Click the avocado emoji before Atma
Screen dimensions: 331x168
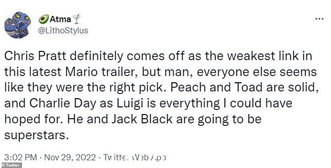click(x=44, y=19)
